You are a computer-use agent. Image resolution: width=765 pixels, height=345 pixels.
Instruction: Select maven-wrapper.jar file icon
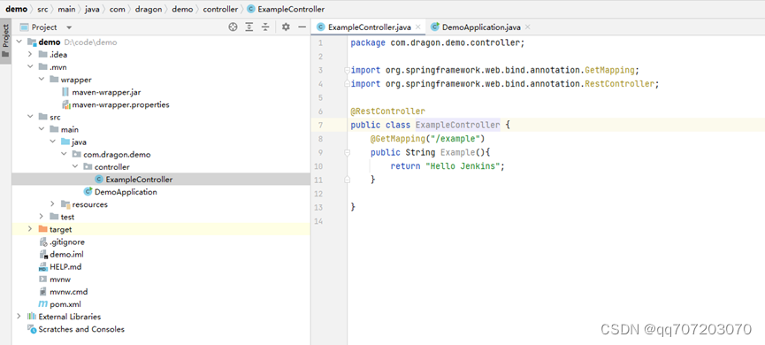[x=65, y=92]
